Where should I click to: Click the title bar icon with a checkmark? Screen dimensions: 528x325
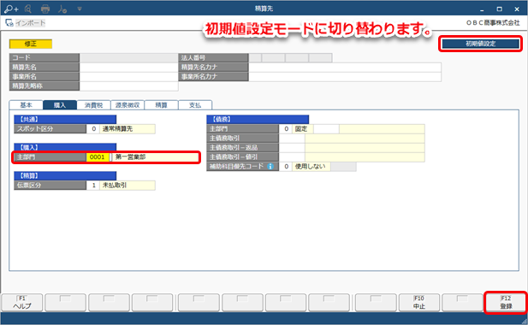[x=62, y=9]
